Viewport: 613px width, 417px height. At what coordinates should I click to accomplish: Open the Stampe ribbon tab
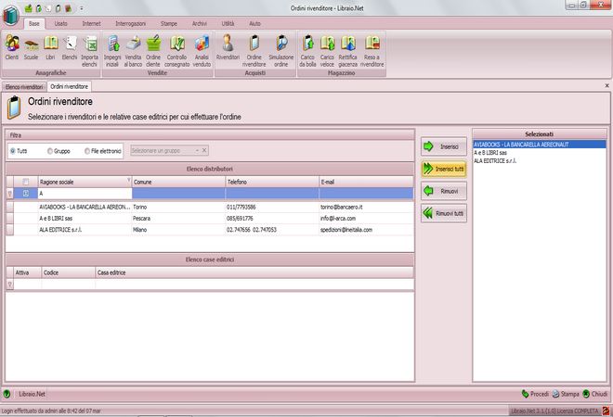(169, 24)
